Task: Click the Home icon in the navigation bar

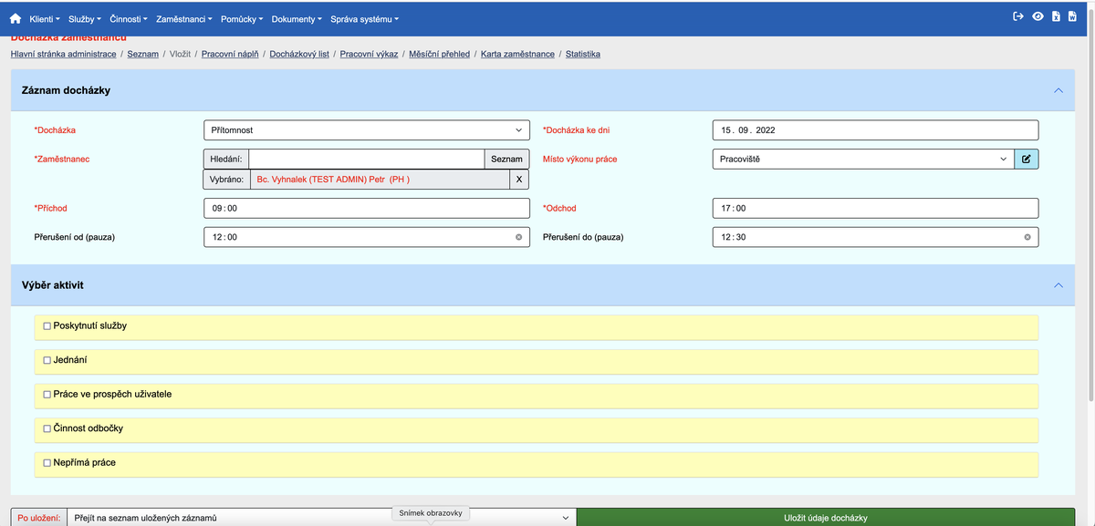Action: (14, 18)
